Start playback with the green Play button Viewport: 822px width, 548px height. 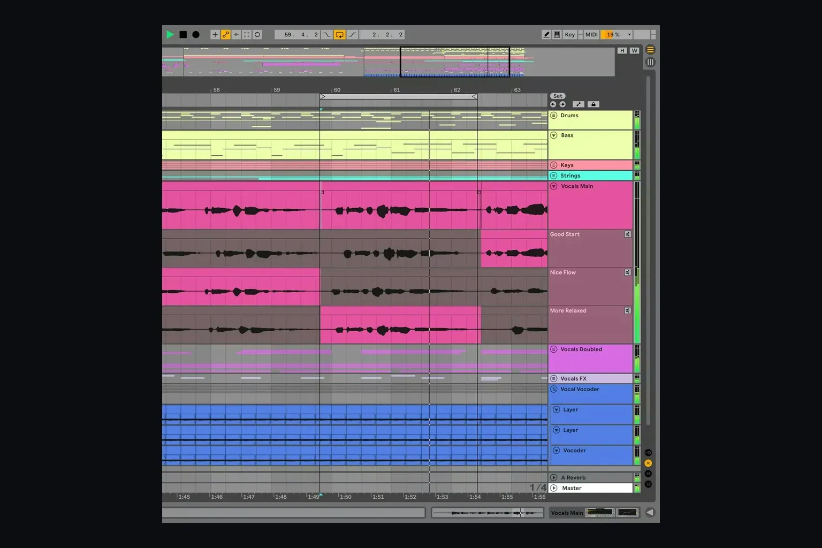coord(170,35)
